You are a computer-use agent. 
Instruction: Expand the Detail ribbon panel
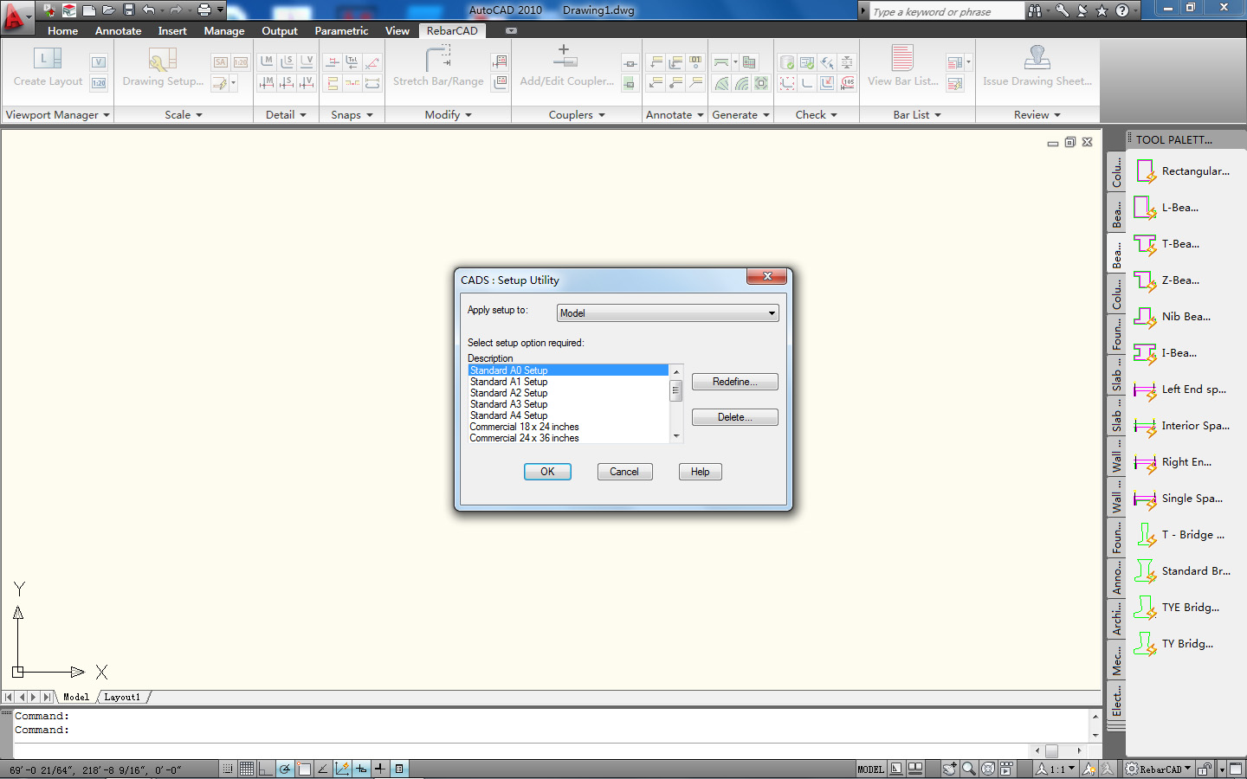coord(286,114)
